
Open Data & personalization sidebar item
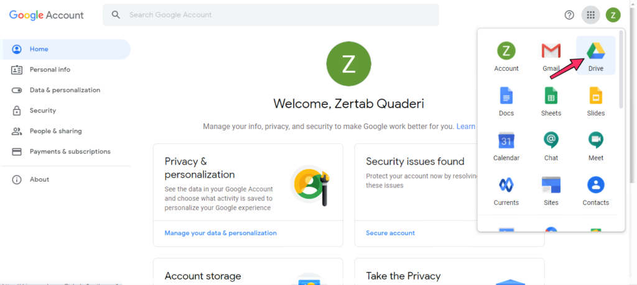66,90
